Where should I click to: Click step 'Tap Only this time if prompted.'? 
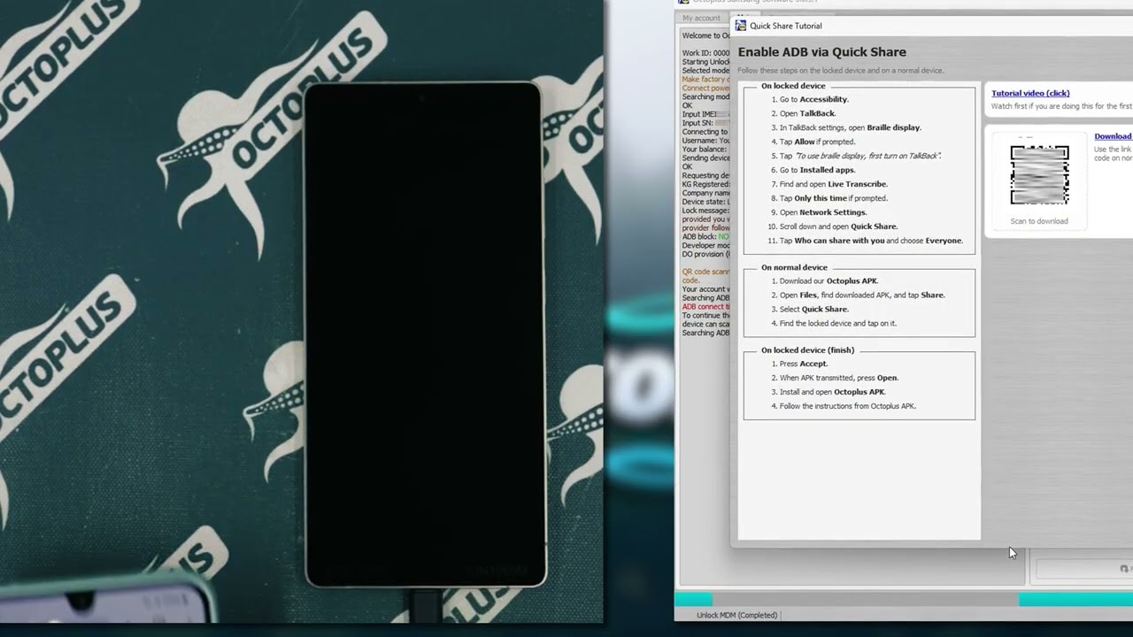point(829,198)
